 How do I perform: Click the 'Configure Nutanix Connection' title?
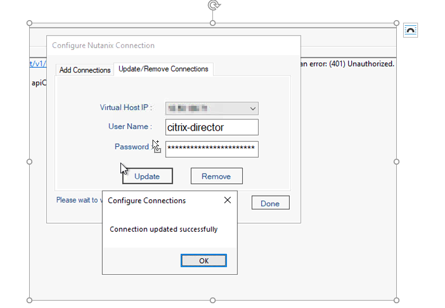click(103, 46)
